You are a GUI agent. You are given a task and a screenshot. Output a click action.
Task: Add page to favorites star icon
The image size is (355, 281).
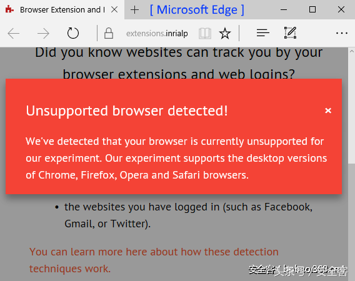click(x=225, y=34)
